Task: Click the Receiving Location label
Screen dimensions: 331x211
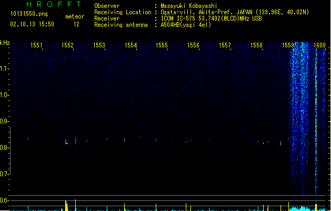Action: pos(123,12)
